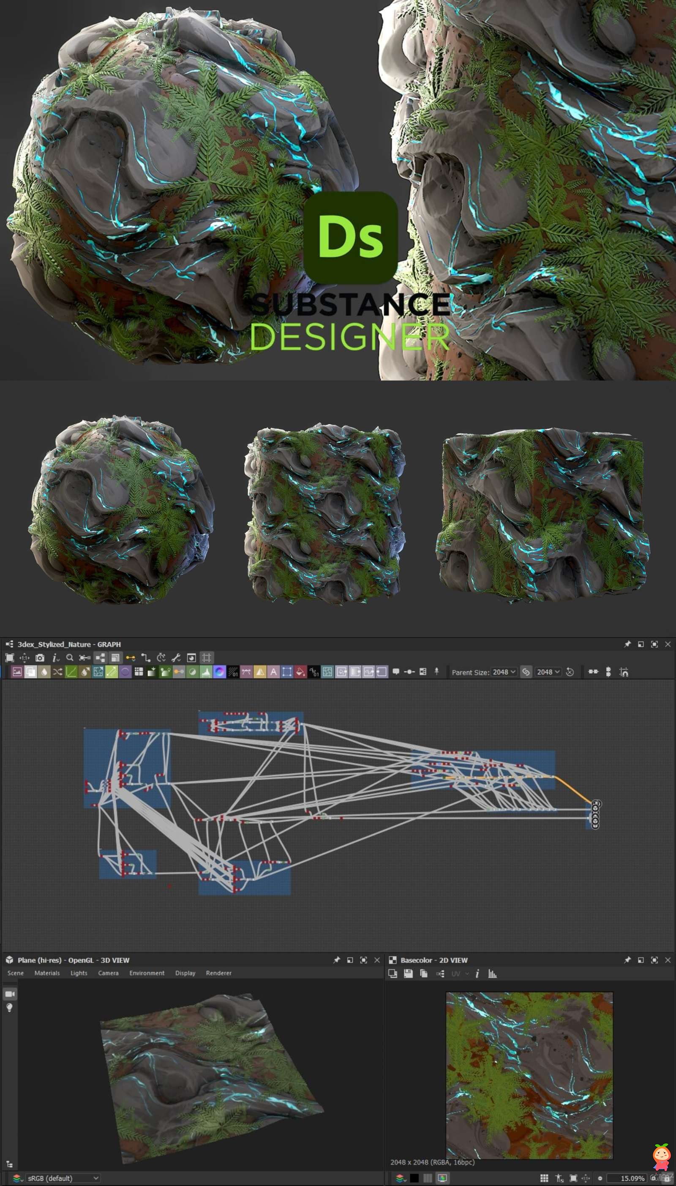Open the UV dropdown in 2D View
The height and width of the screenshot is (1186, 676).
click(x=460, y=973)
